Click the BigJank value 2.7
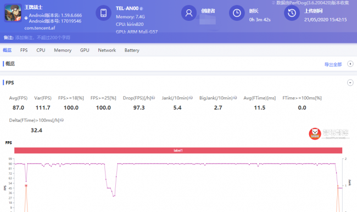Image resolution: width=357 pixels, height=212 pixels. click(x=218, y=108)
